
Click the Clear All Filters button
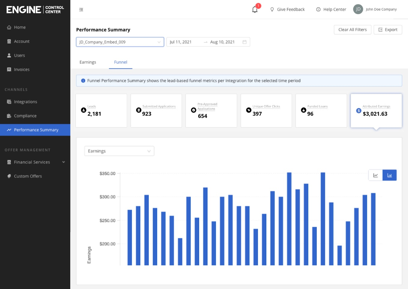pos(352,30)
